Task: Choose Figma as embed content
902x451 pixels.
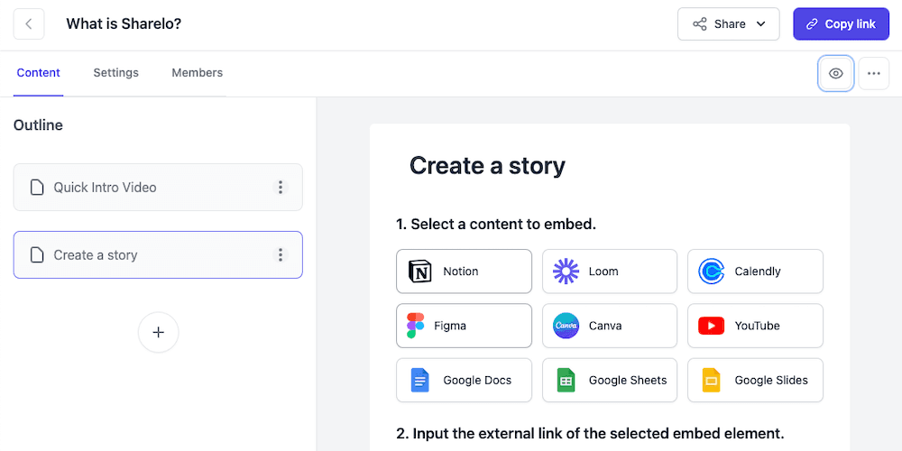Action: pyautogui.click(x=464, y=326)
